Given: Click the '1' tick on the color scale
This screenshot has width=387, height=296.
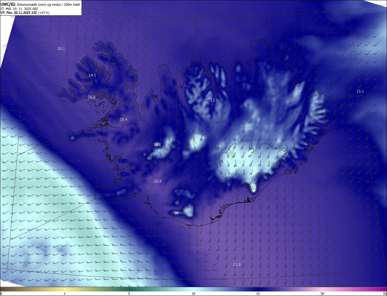Looking at the screenshot, I should (x=65, y=294).
